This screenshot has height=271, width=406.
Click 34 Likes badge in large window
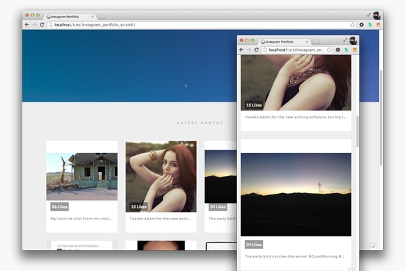tap(218, 207)
